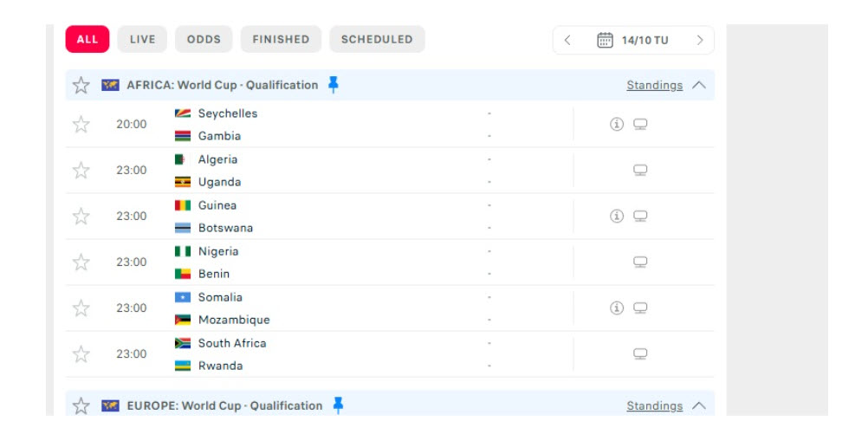Viewport: 855px width, 434px height.
Task: Click the pin icon next to Europe Qualification
Action: pyautogui.click(x=338, y=405)
